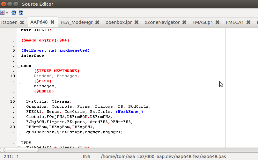258x160 pixels.
Task: Click the jump-to-point toolbar icon
Action: point(3,13)
